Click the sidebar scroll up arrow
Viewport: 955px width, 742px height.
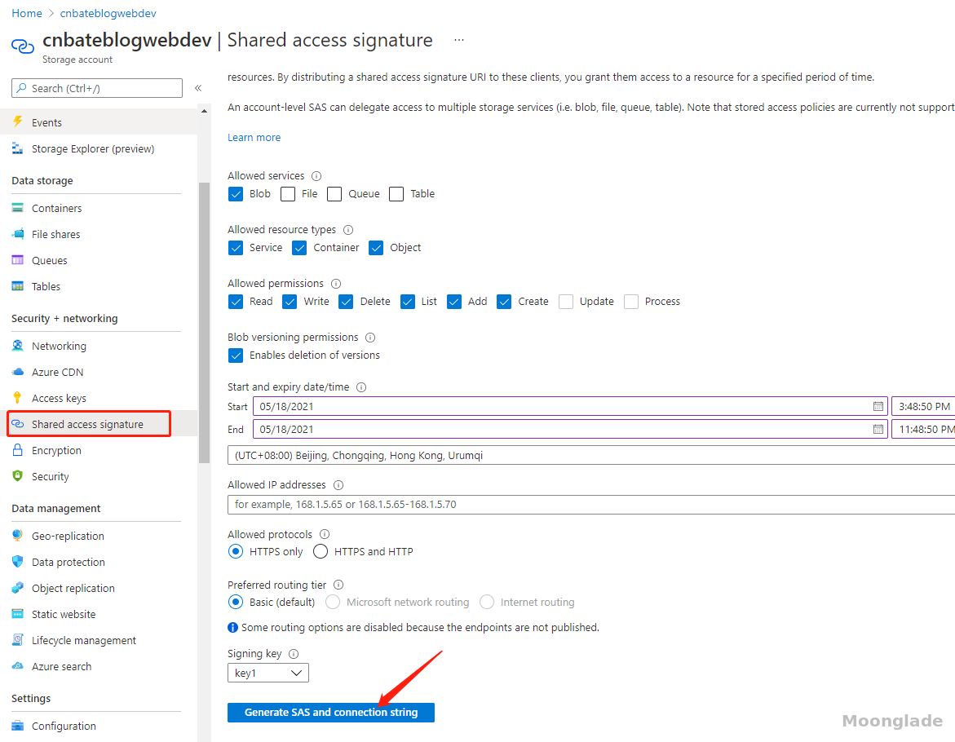[204, 112]
